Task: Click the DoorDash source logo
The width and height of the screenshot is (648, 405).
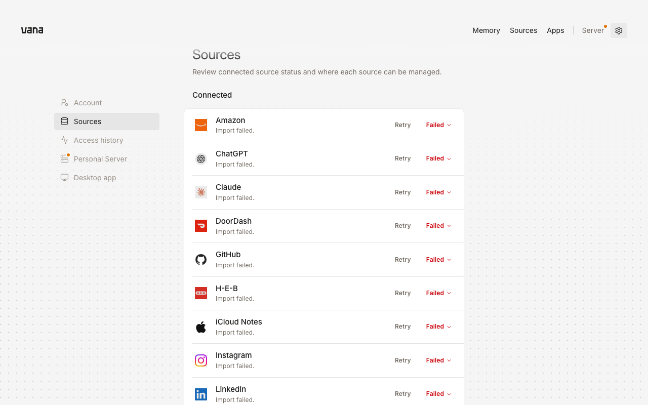Action: pos(201,226)
